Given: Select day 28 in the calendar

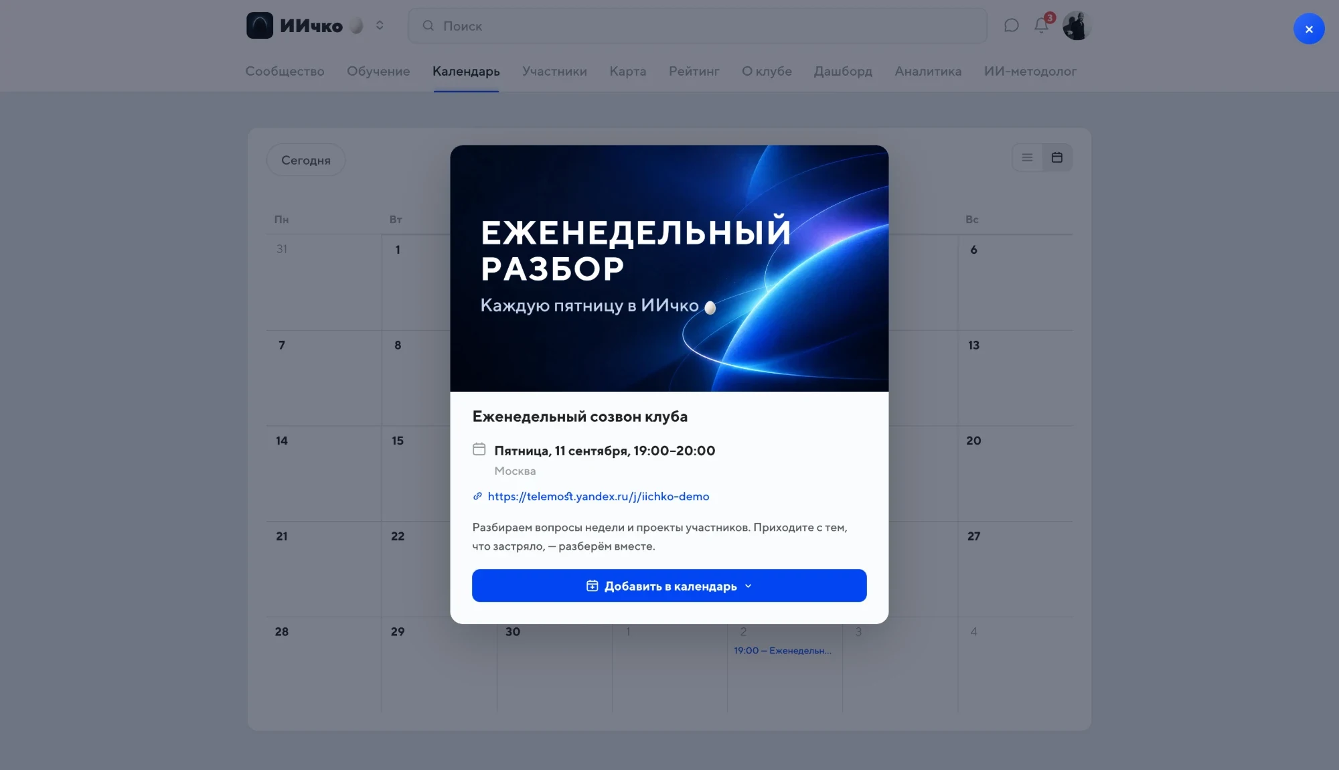Looking at the screenshot, I should coord(282,631).
